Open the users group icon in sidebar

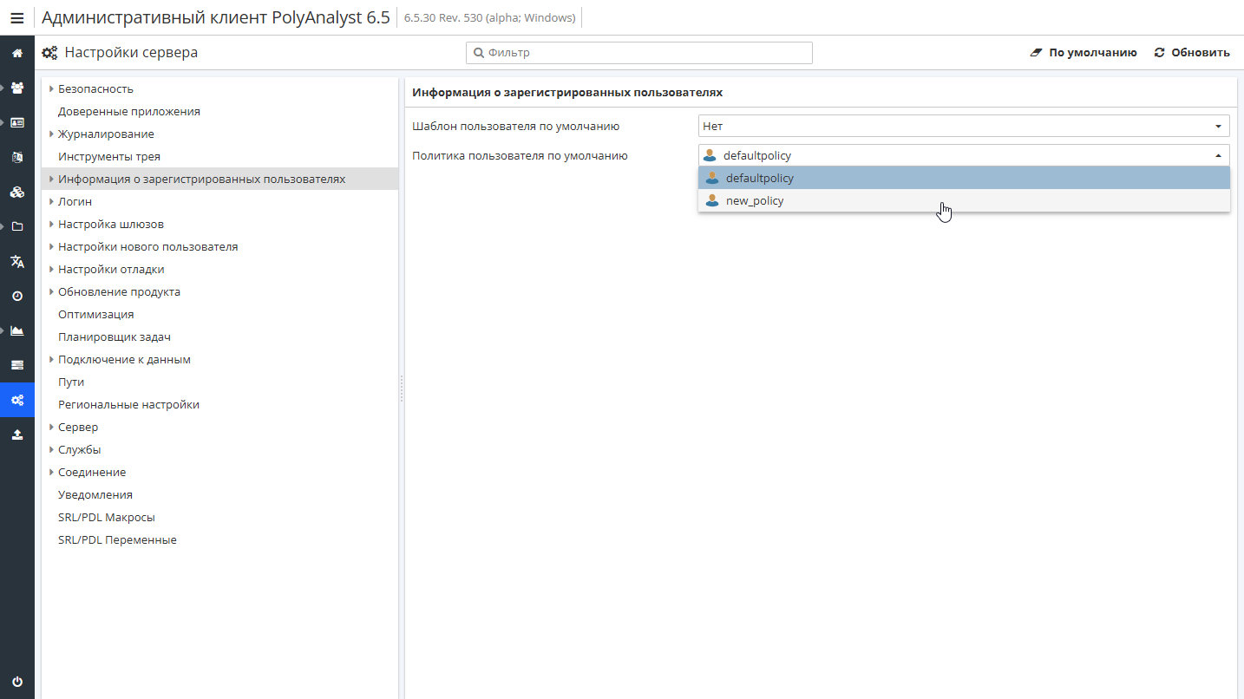17,88
